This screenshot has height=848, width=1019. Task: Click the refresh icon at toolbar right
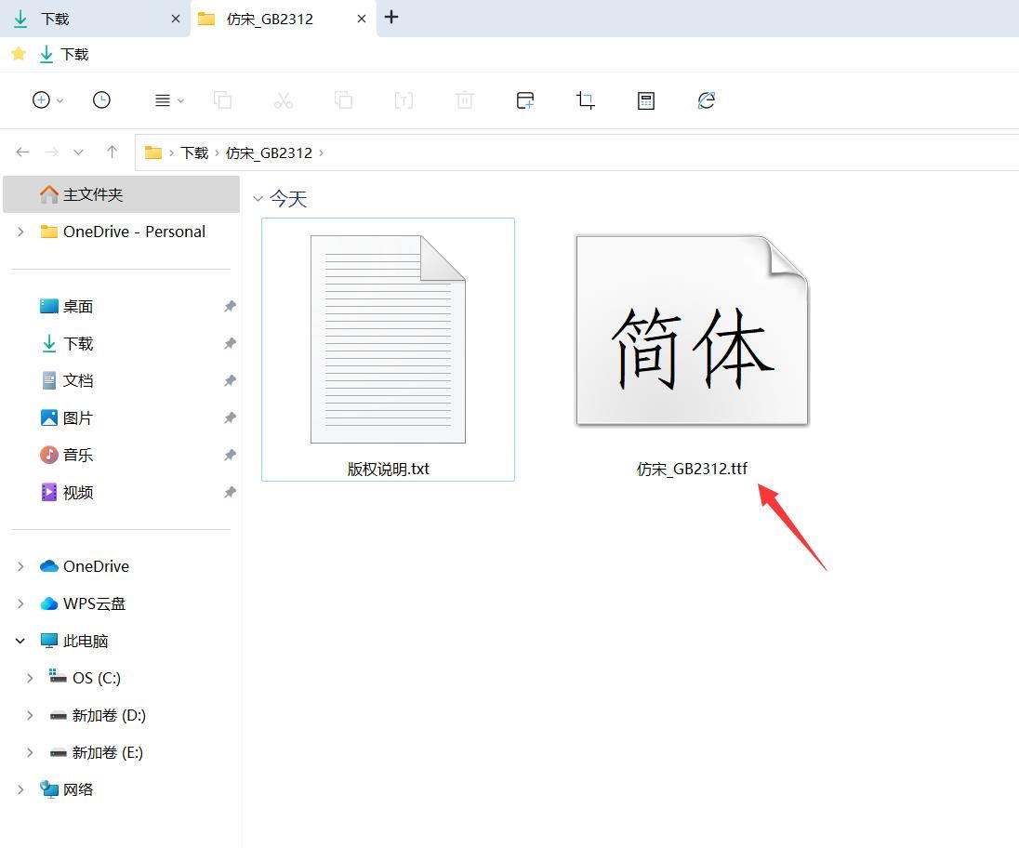706,99
